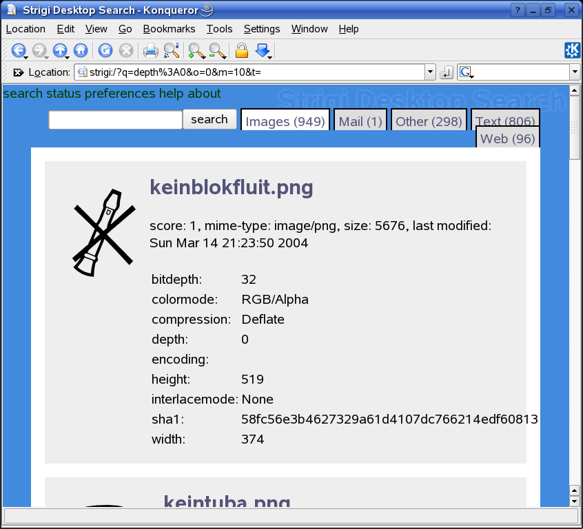This screenshot has width=583, height=529.
Task: Expand the location URL history dropdown
Action: 430,72
